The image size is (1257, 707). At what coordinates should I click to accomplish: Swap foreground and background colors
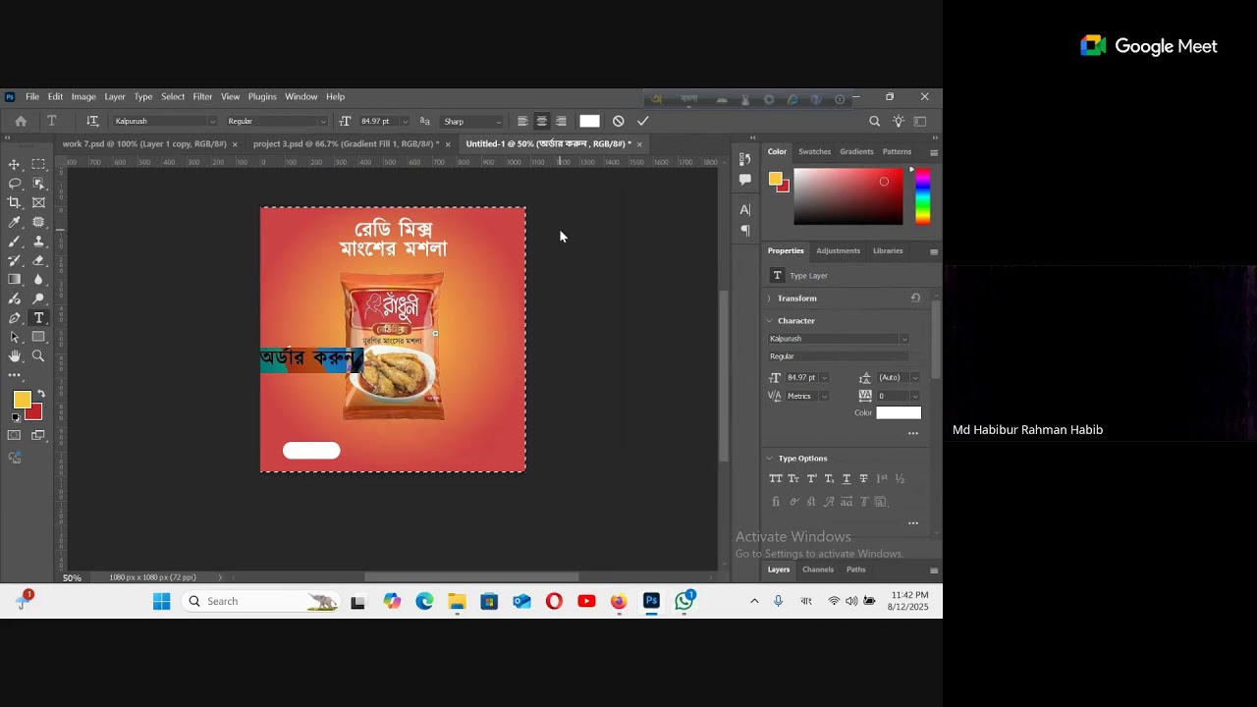tap(40, 394)
